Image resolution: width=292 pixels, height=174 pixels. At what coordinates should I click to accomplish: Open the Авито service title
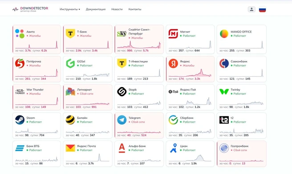pos(31,32)
